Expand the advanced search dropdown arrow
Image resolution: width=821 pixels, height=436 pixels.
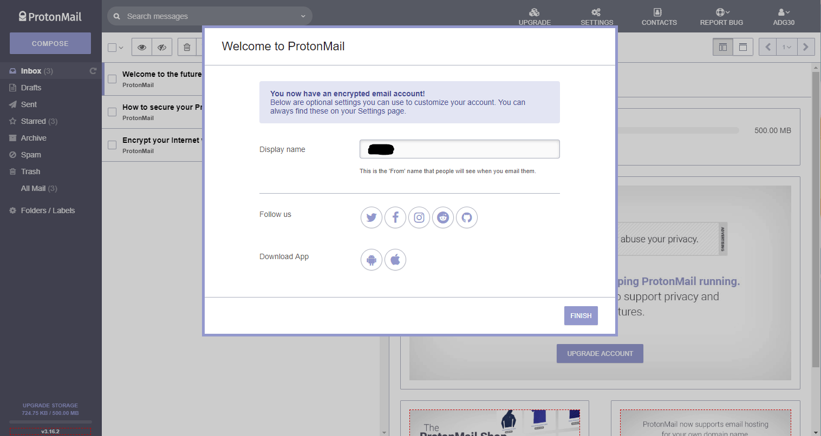pos(303,16)
